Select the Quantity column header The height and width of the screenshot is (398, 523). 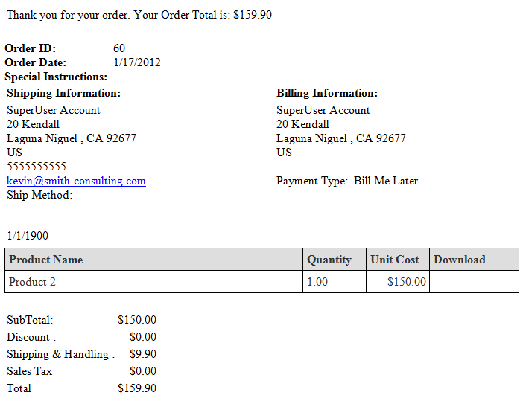tap(335, 259)
